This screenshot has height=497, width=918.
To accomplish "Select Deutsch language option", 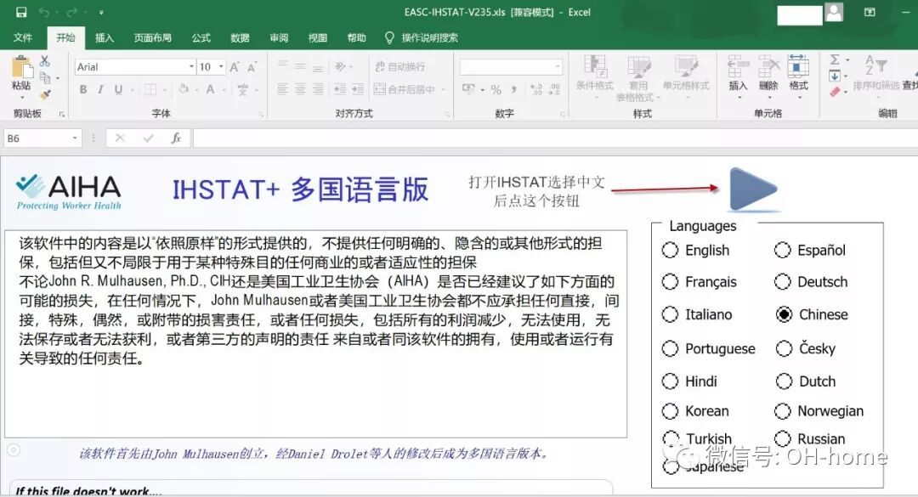I will click(811, 282).
